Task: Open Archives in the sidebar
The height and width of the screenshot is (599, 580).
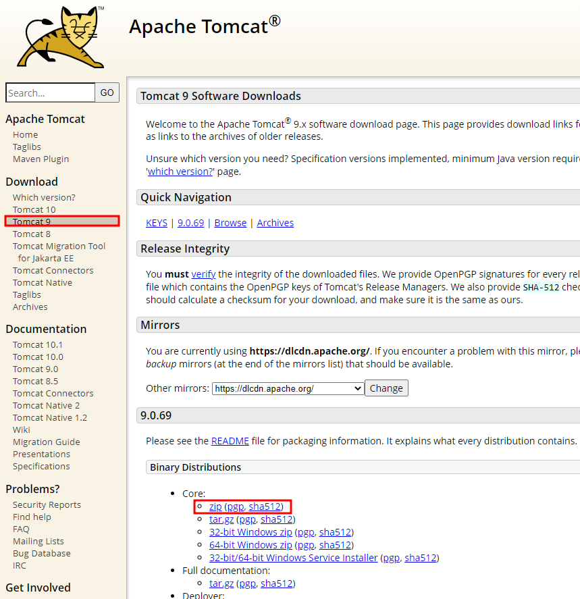Action: [30, 307]
